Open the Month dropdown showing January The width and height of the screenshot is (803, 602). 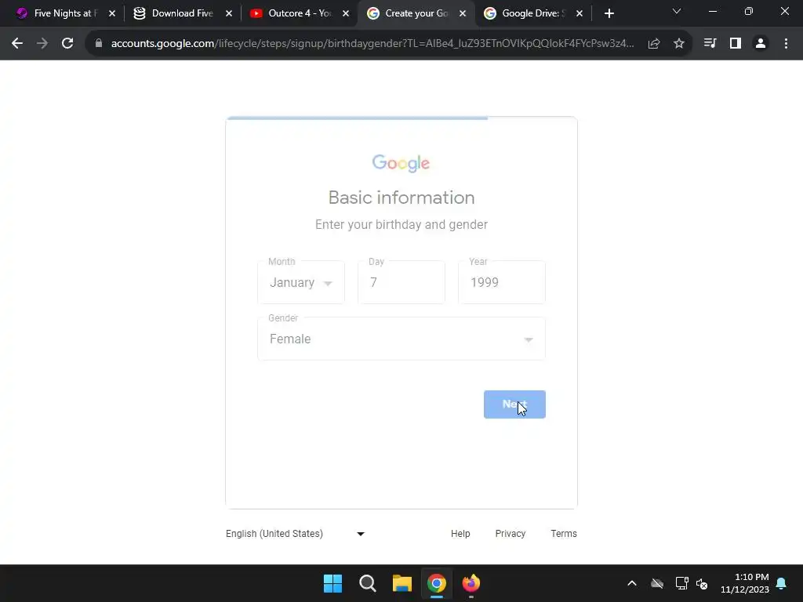coord(301,282)
